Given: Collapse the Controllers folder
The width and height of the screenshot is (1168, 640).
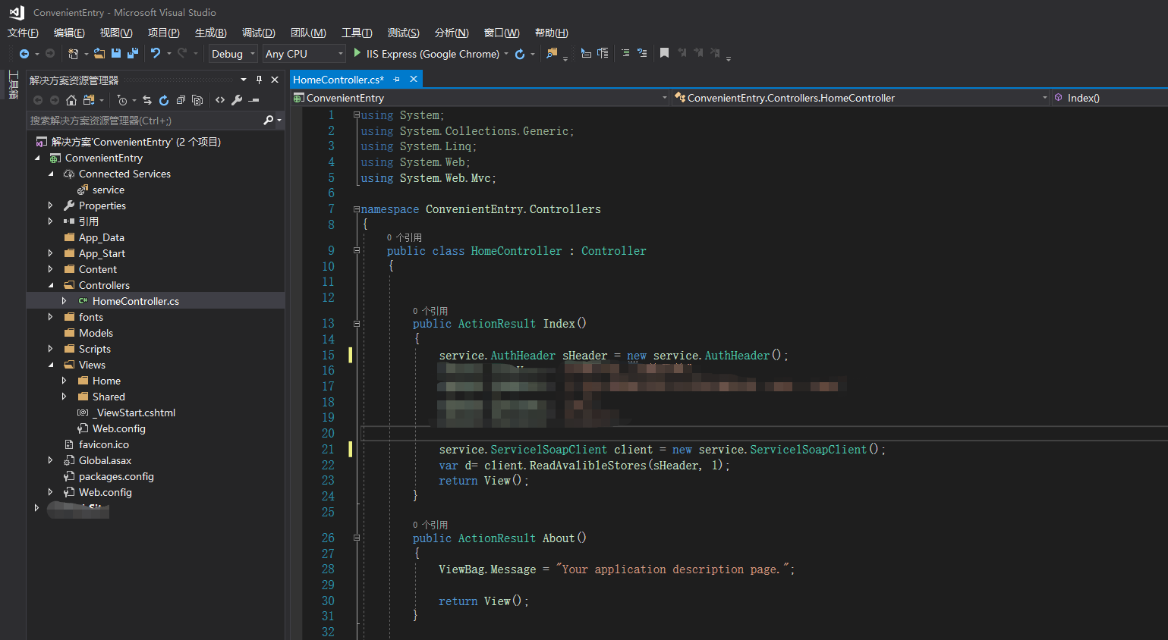Looking at the screenshot, I should 51,285.
